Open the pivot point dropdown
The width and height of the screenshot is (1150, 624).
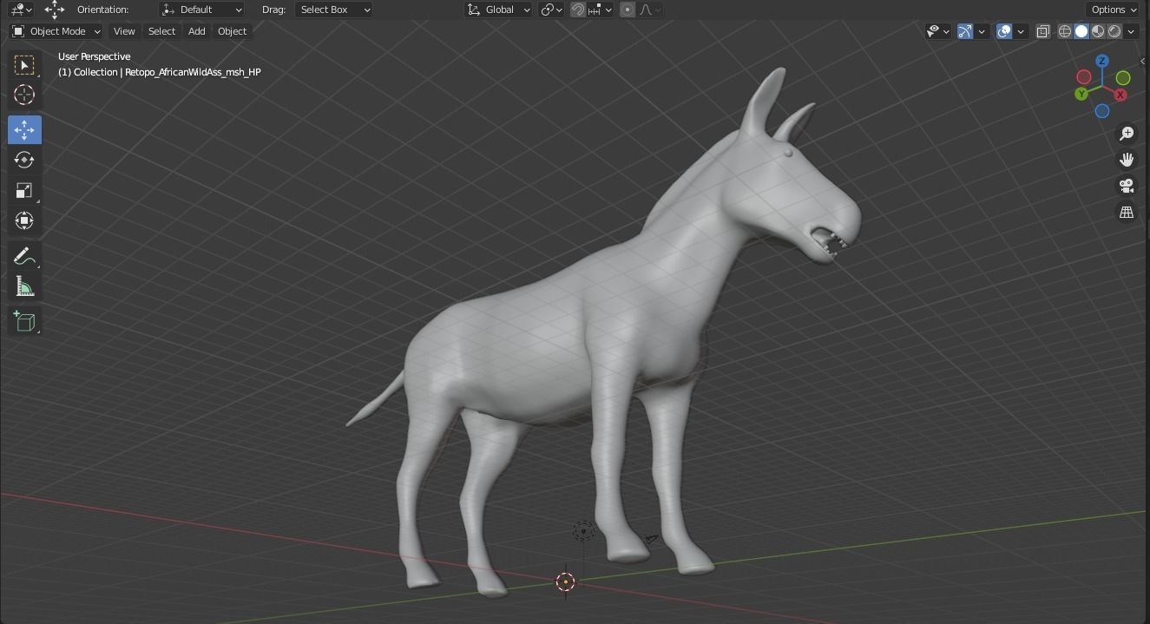(x=551, y=10)
